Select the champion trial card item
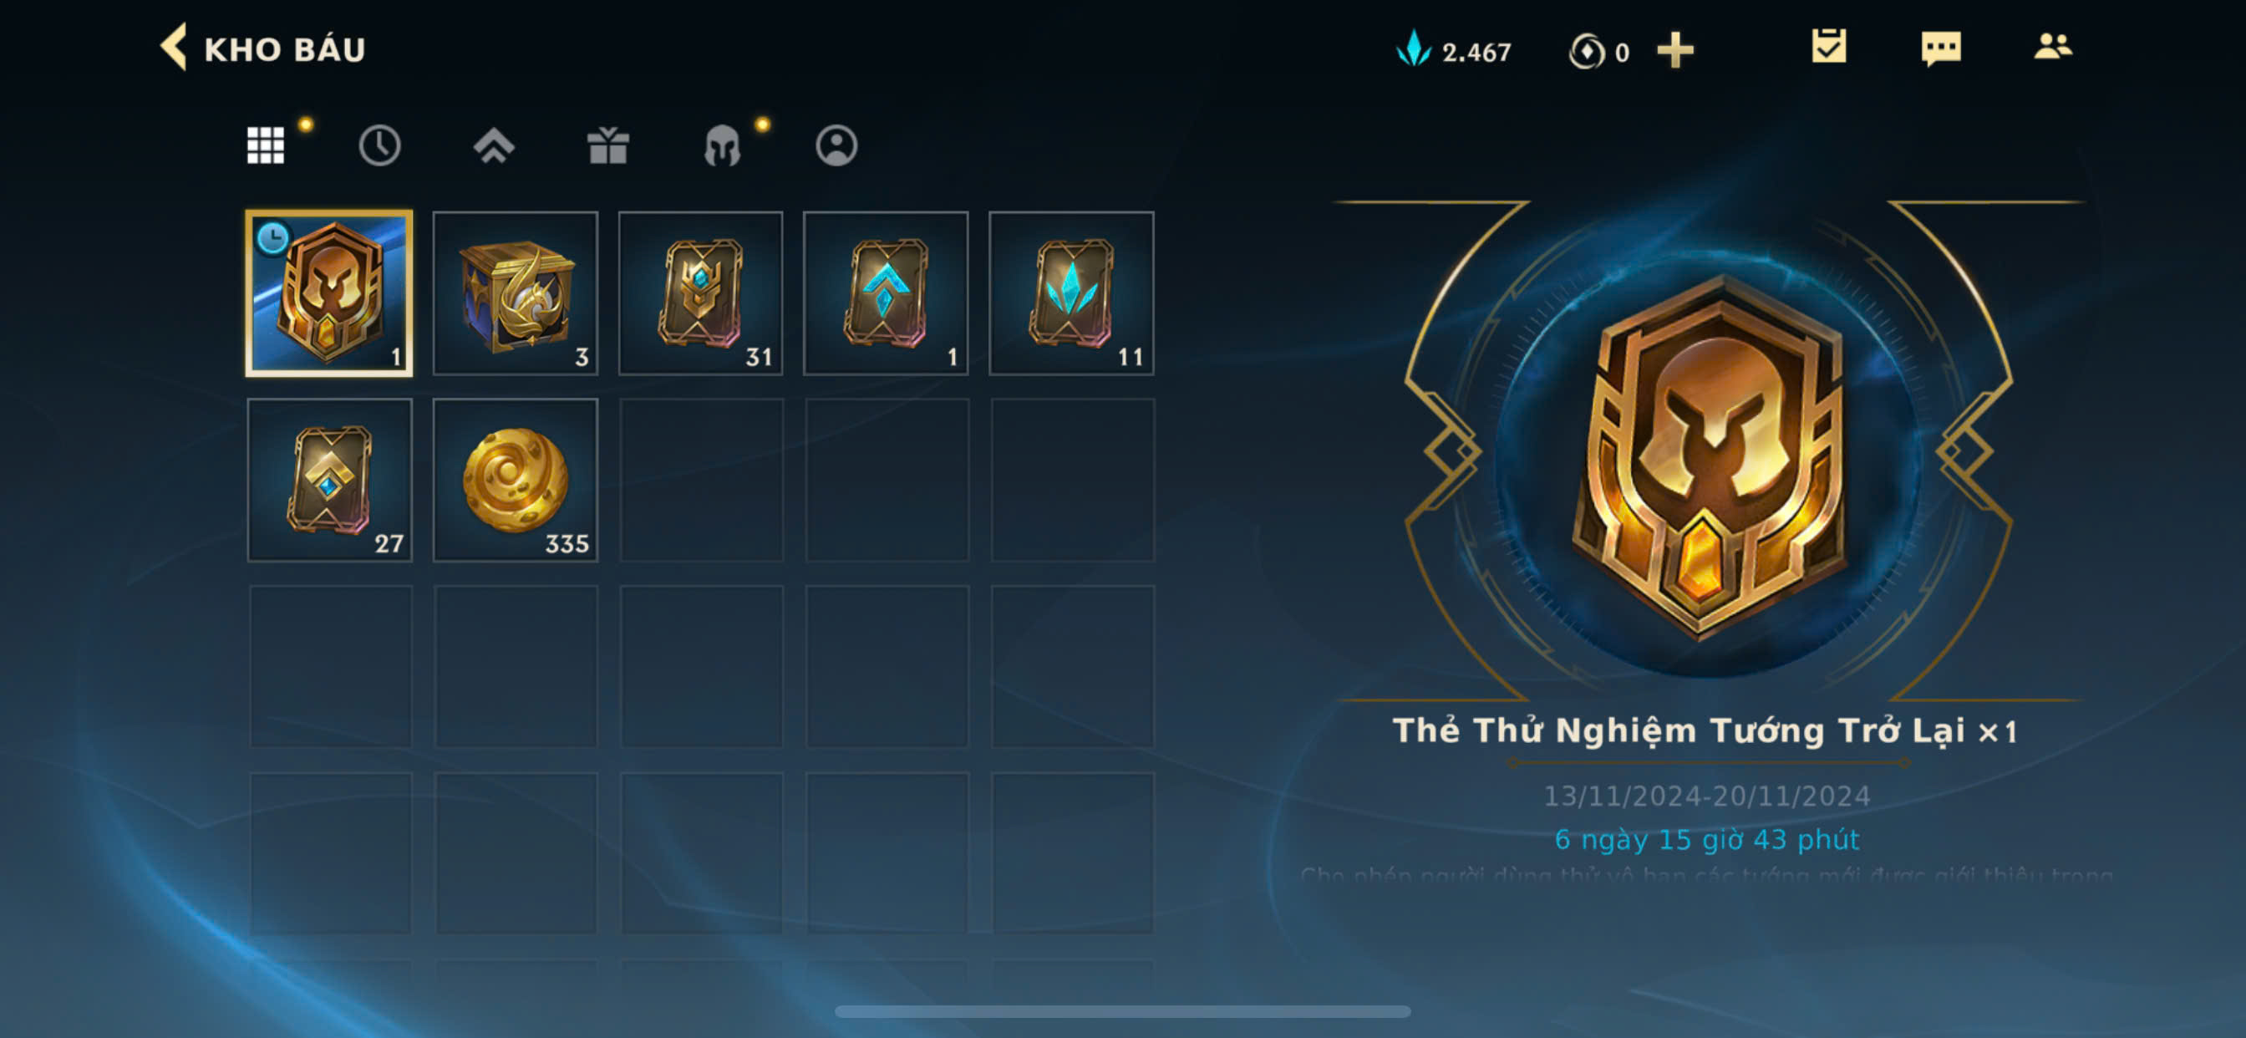This screenshot has height=1038, width=2246. tap(329, 293)
